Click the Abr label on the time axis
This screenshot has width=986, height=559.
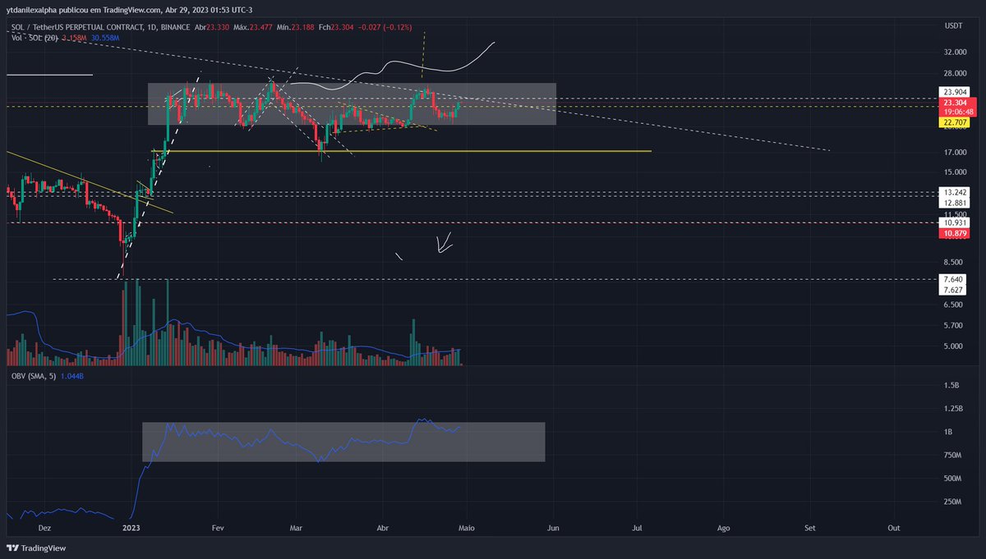382,529
